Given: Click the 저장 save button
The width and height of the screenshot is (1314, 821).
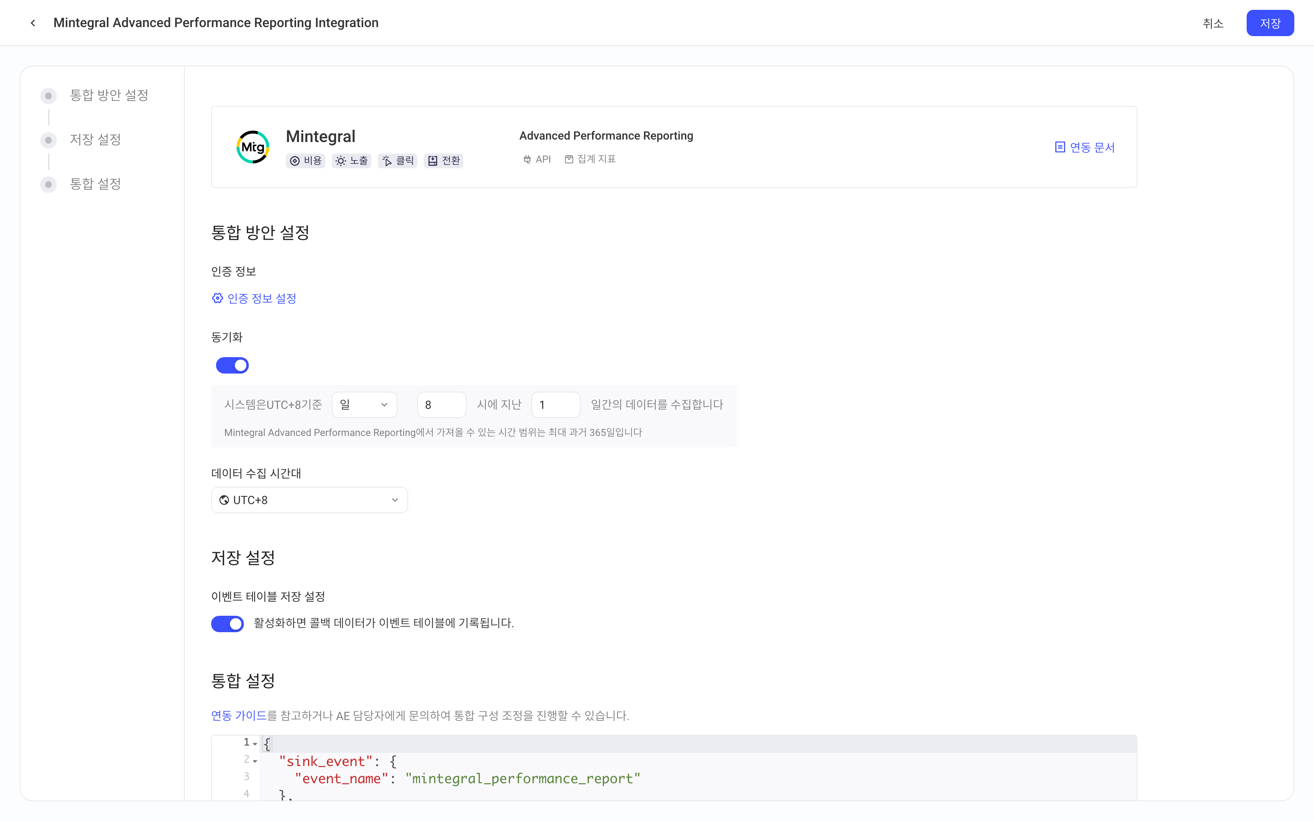Looking at the screenshot, I should click(1270, 23).
